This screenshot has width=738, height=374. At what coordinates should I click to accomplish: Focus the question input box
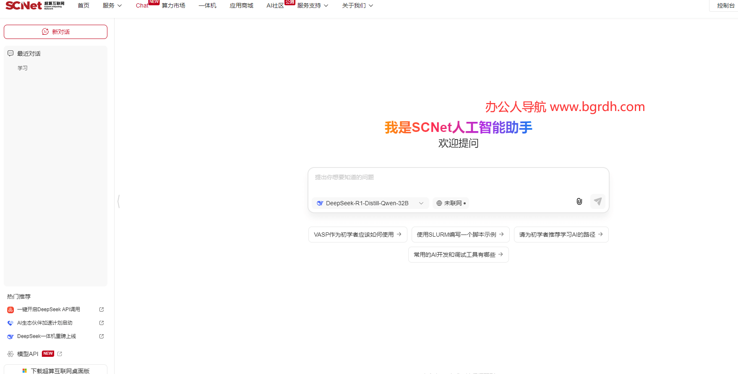pos(458,178)
